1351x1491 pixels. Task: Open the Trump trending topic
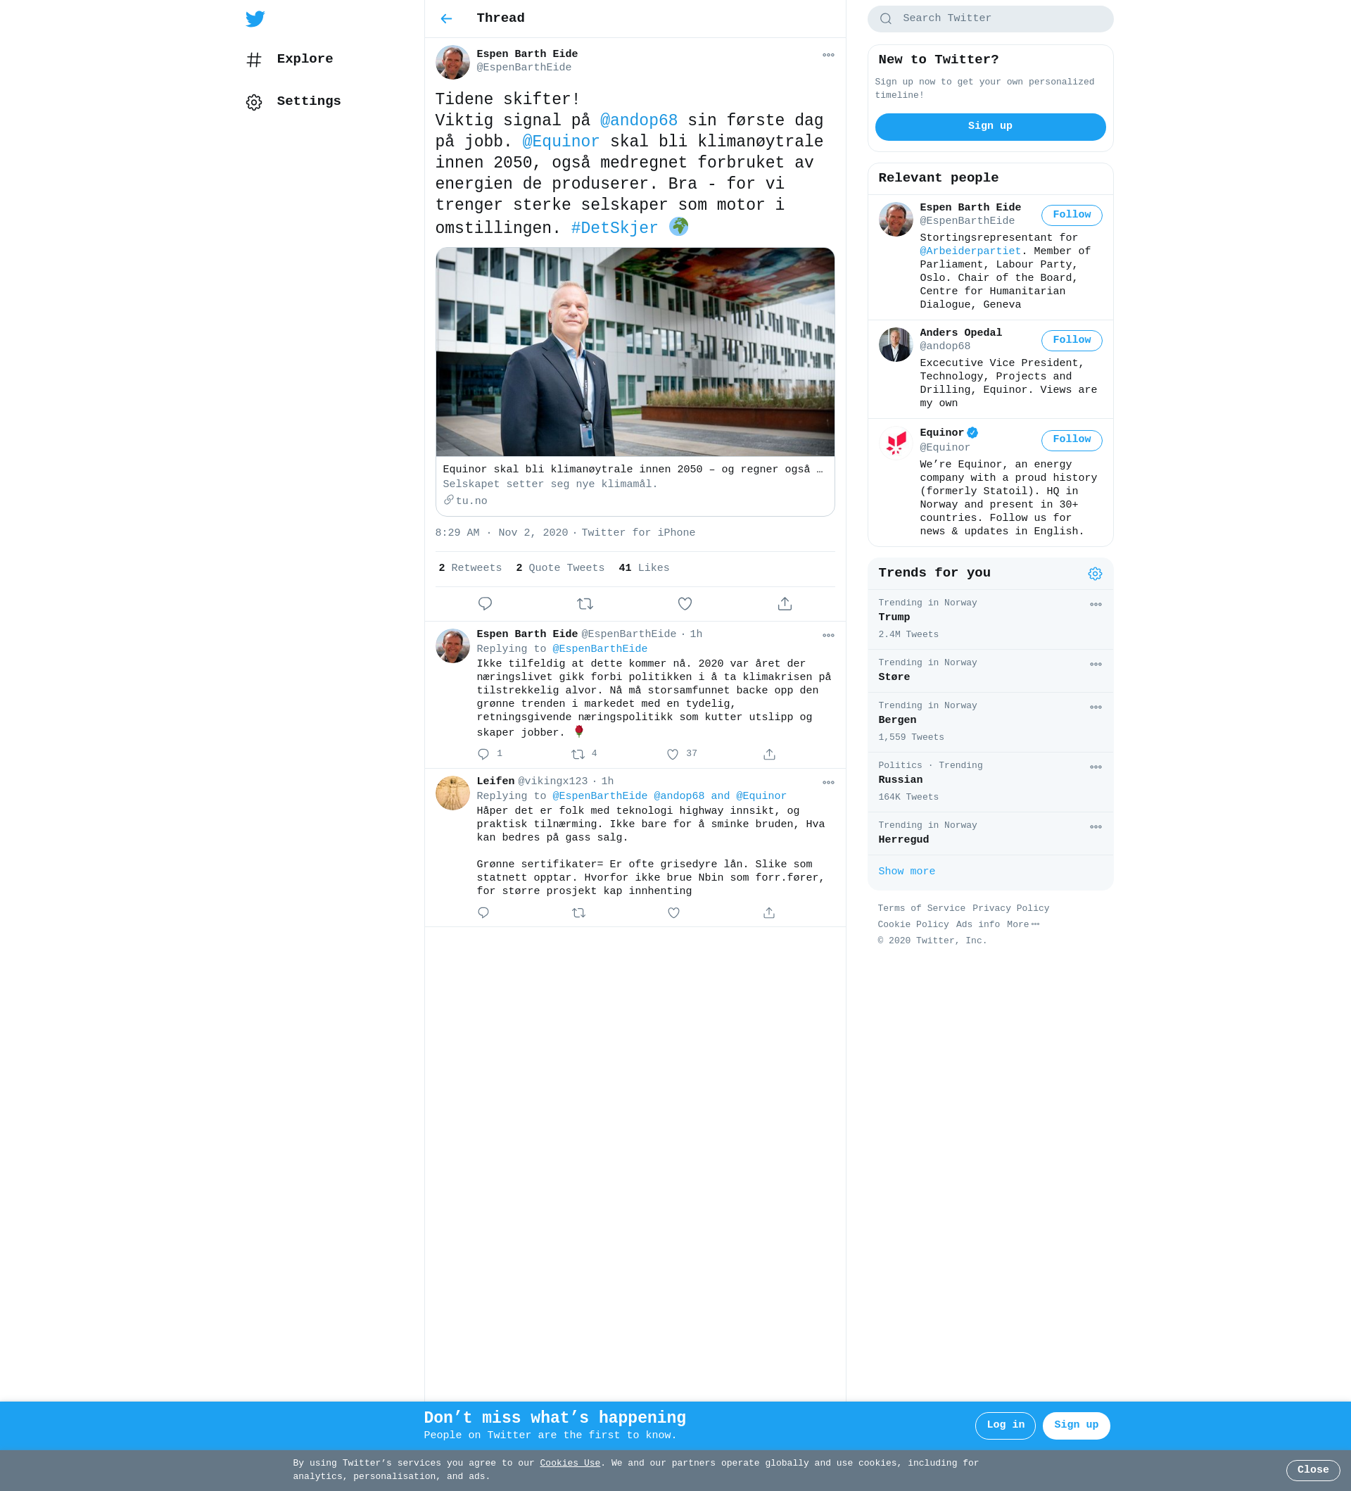[x=989, y=619]
